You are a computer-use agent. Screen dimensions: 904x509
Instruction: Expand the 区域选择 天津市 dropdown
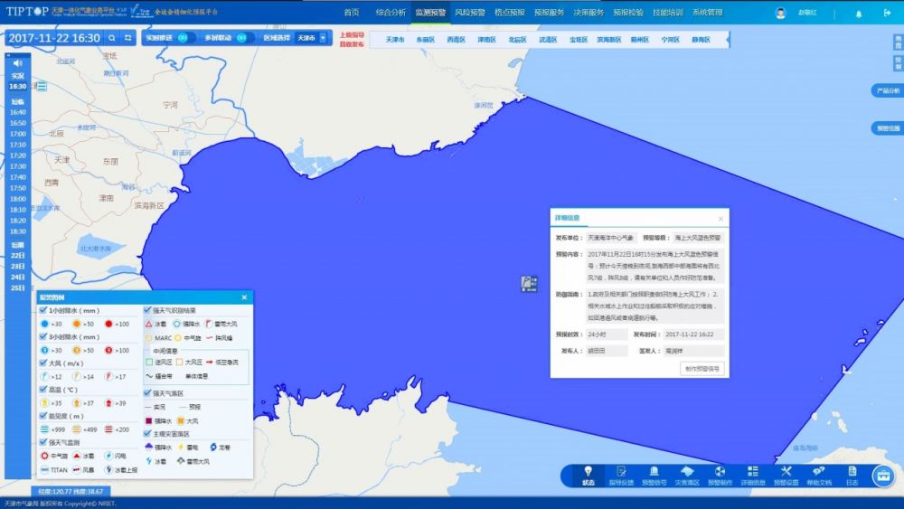coord(322,38)
